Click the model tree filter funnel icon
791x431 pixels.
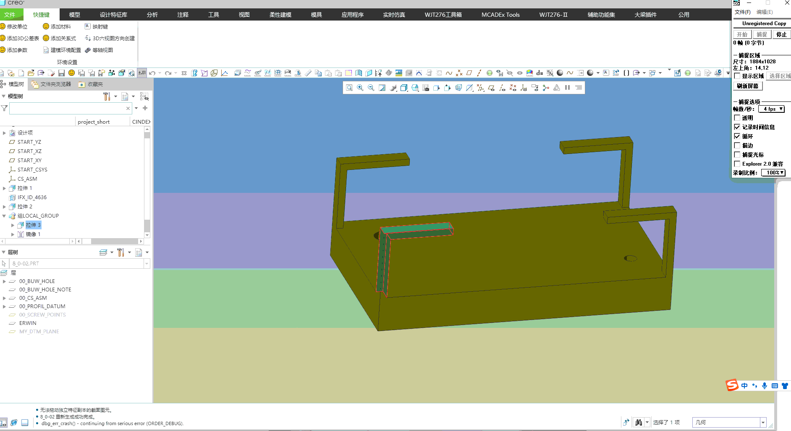click(4, 108)
